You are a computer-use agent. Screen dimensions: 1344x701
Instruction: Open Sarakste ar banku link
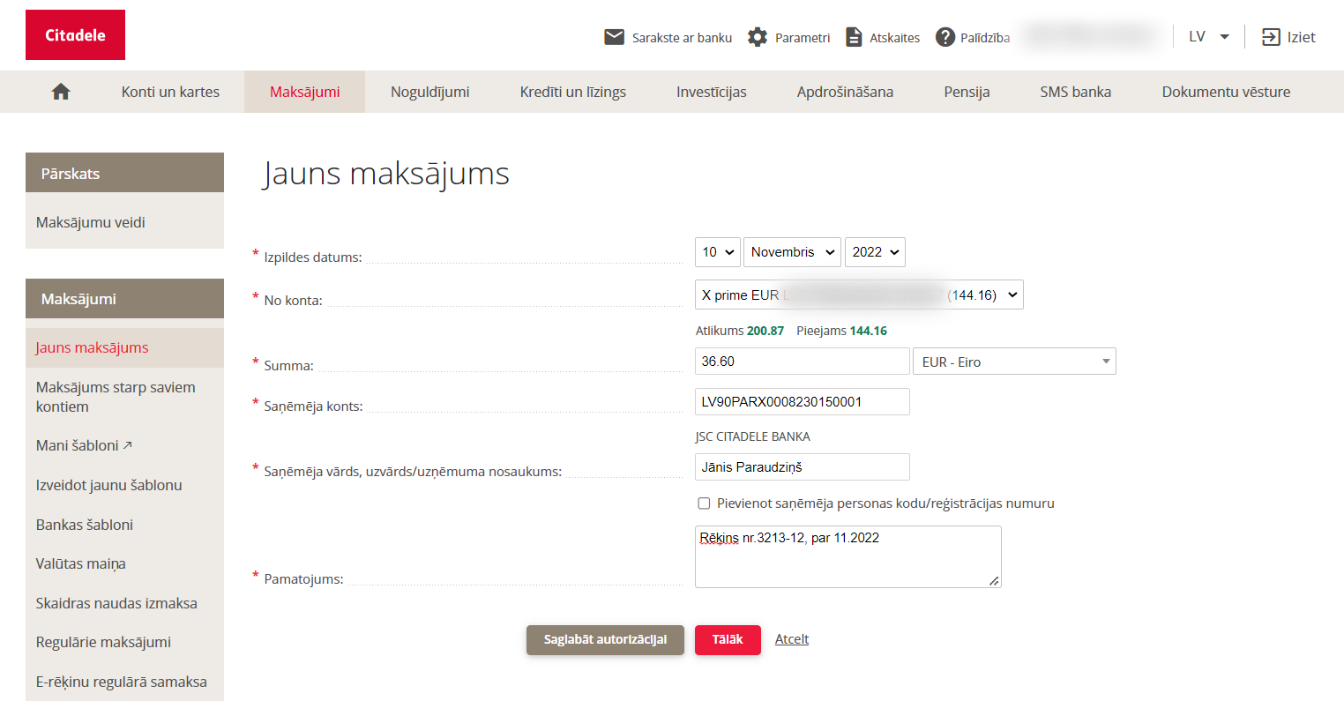(682, 38)
